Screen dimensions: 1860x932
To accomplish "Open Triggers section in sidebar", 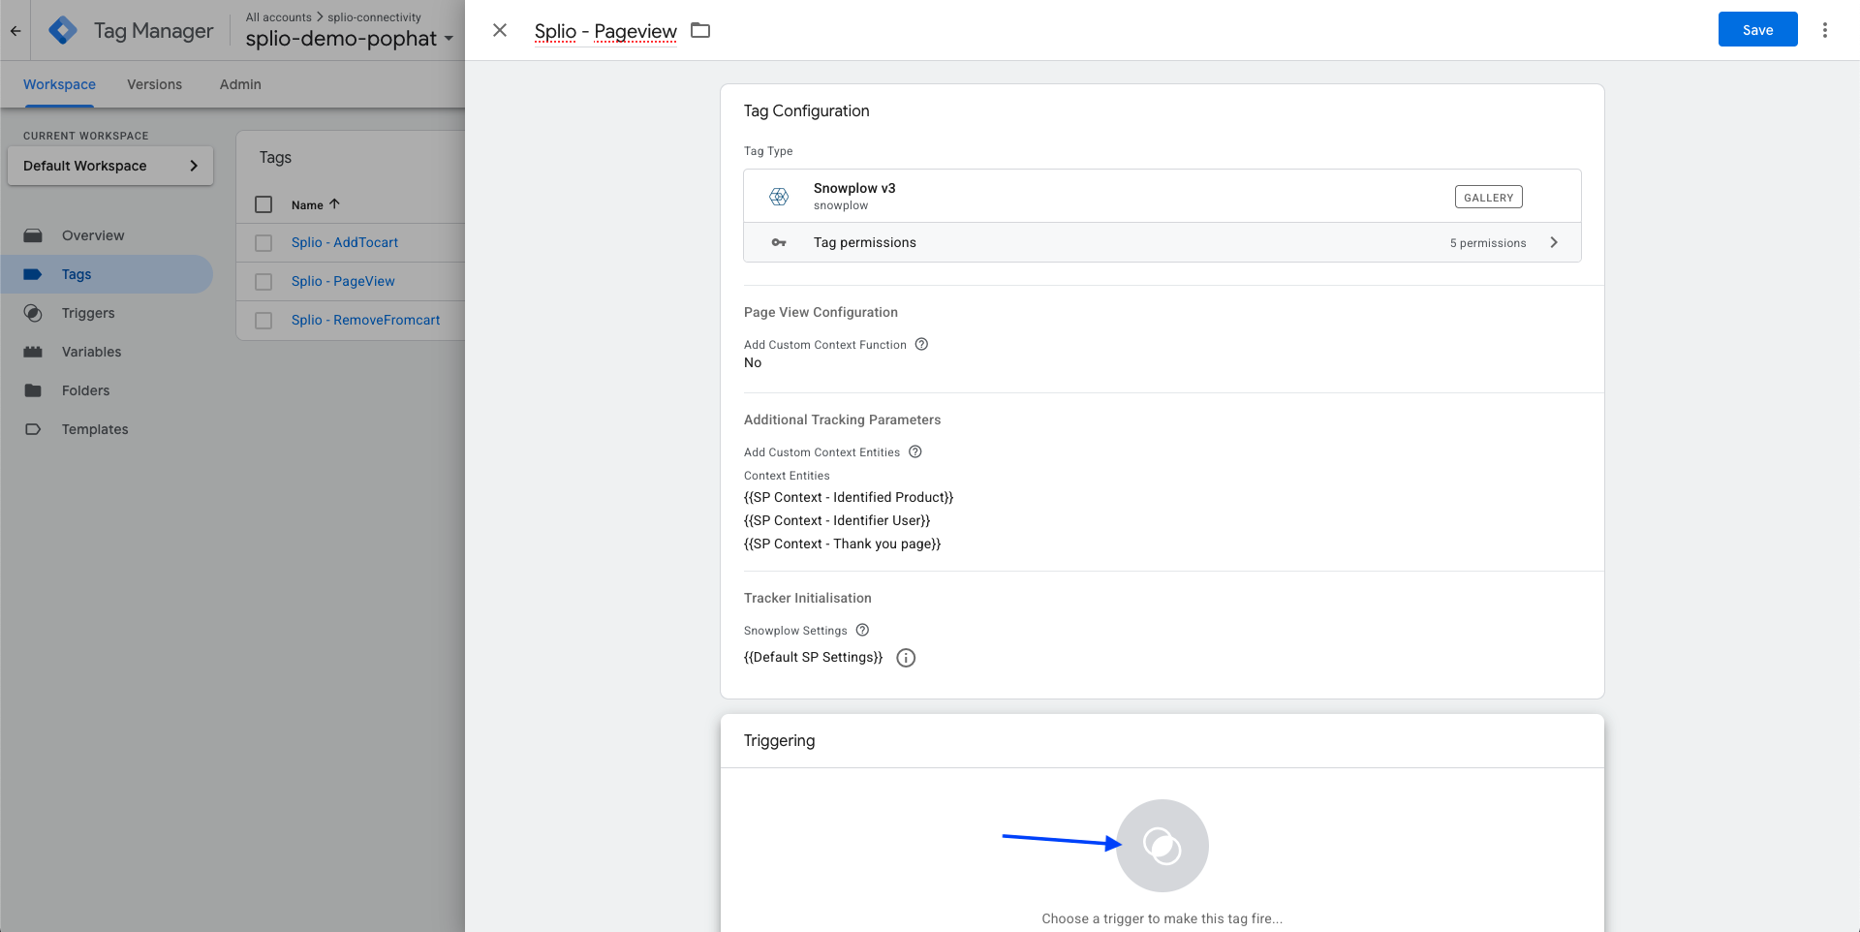I will 88,313.
